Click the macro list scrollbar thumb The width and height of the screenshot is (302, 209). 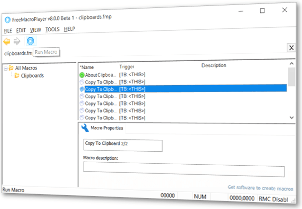[x=292, y=77]
